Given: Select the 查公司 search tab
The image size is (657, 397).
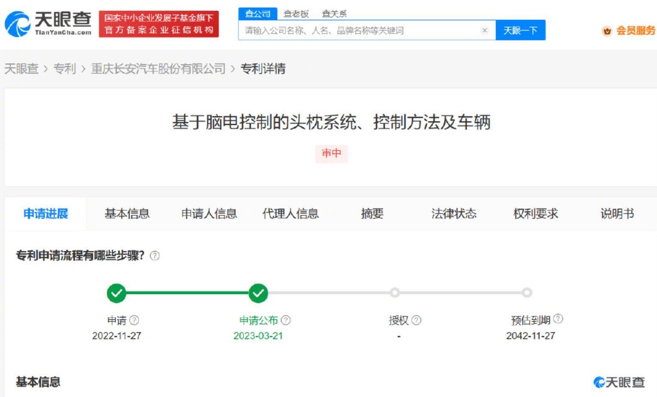Looking at the screenshot, I should tap(258, 14).
